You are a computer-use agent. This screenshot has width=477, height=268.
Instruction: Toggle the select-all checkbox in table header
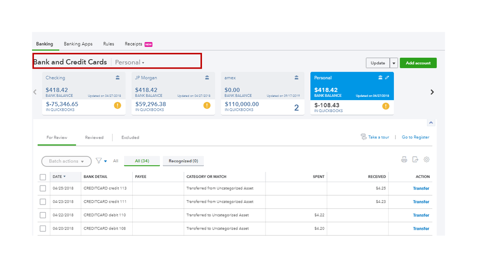pos(43,177)
